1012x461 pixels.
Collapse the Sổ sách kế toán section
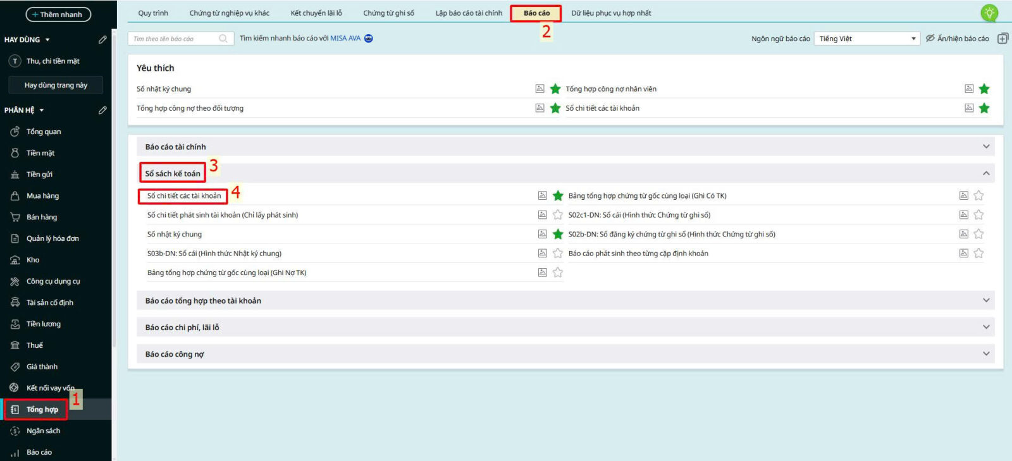(985, 173)
